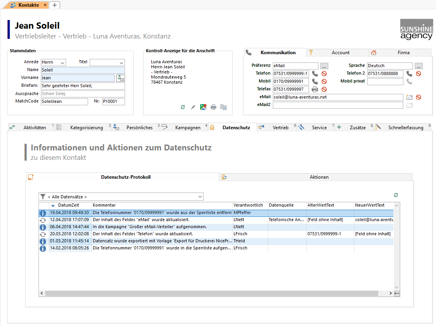Send a fax using the Telefax icon

[315, 89]
